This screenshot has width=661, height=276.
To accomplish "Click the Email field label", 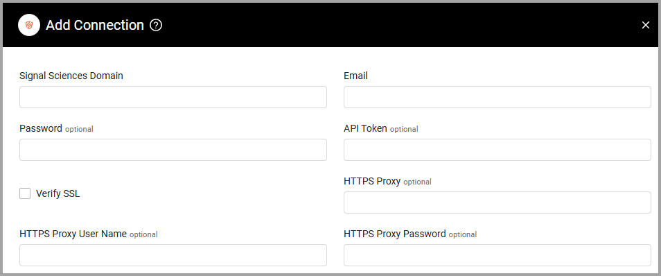I will pyautogui.click(x=355, y=76).
